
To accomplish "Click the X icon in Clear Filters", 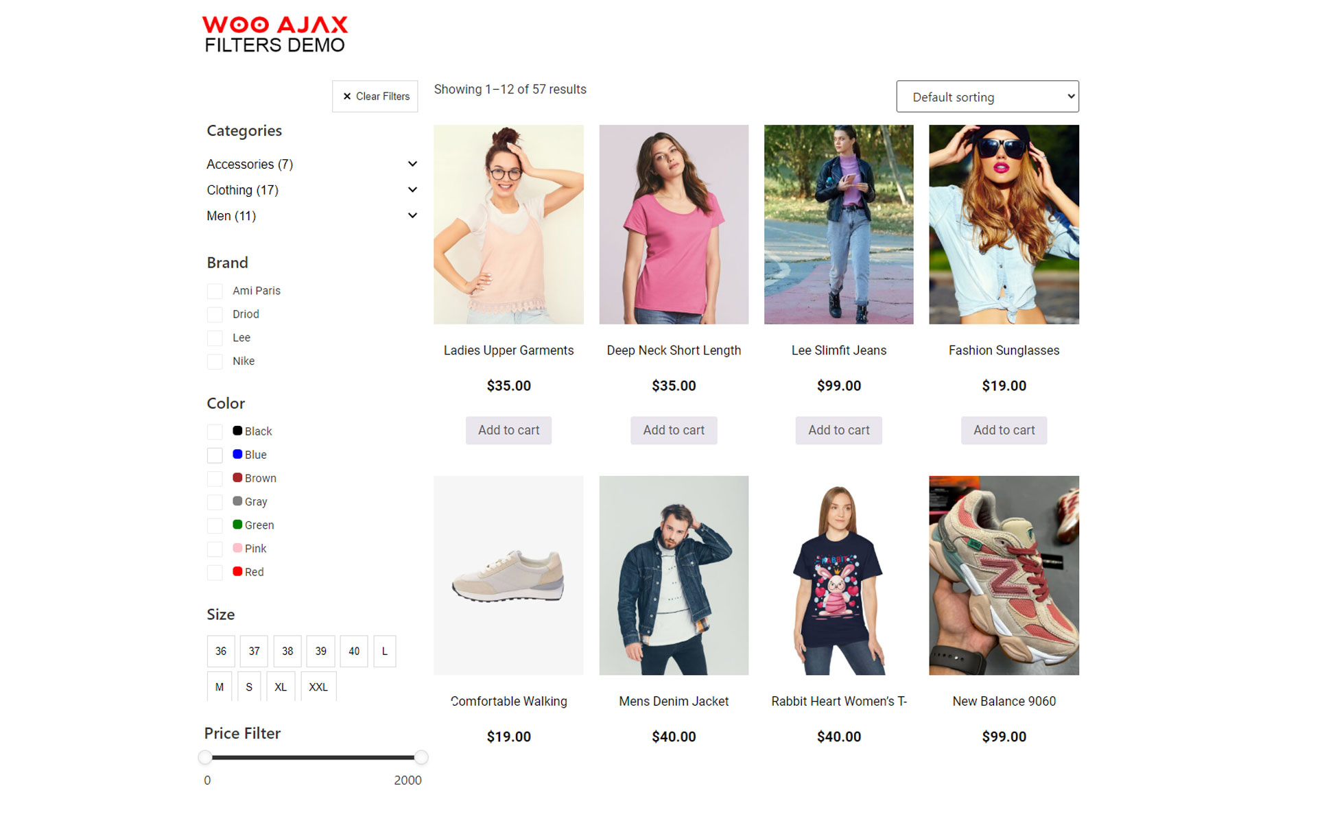I will click(x=347, y=97).
